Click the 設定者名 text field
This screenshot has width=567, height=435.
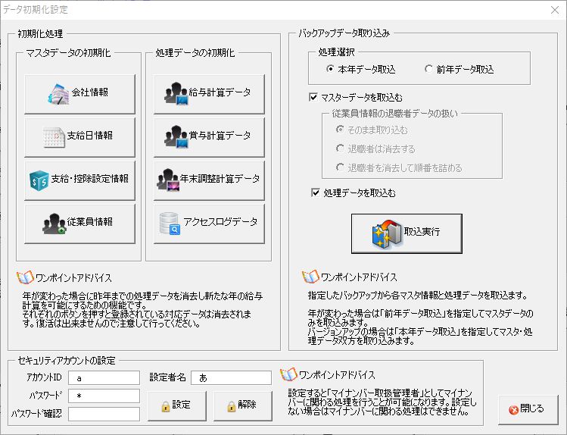[230, 377]
